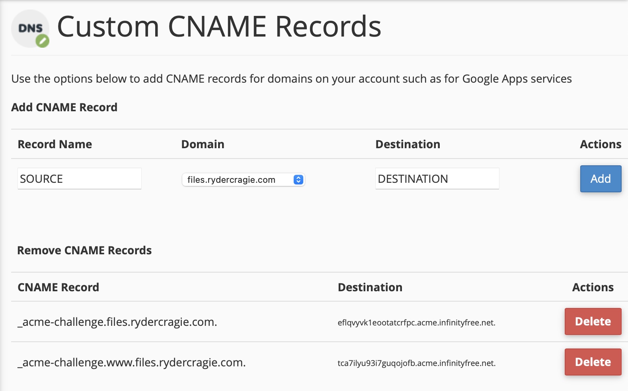Image resolution: width=628 pixels, height=391 pixels.
Task: Focus the SOURCE record name field
Action: pos(79,179)
